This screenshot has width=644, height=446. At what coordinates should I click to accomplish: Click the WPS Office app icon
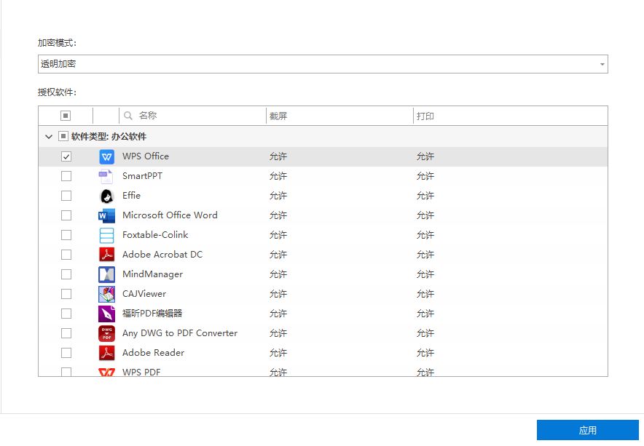pos(107,156)
